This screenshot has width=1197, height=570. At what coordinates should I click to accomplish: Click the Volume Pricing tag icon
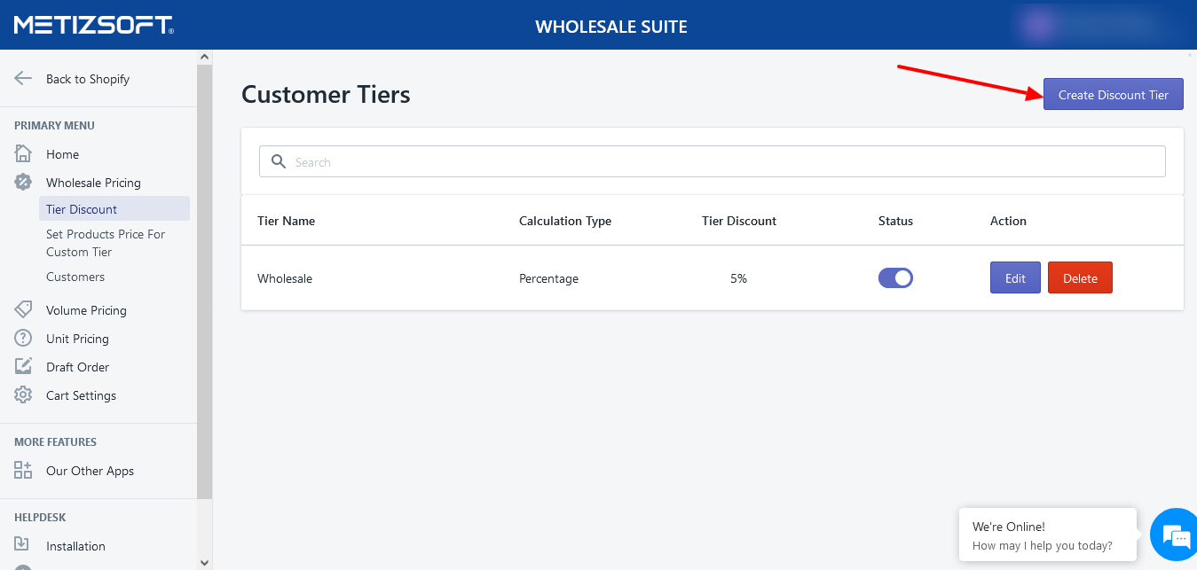pos(23,310)
